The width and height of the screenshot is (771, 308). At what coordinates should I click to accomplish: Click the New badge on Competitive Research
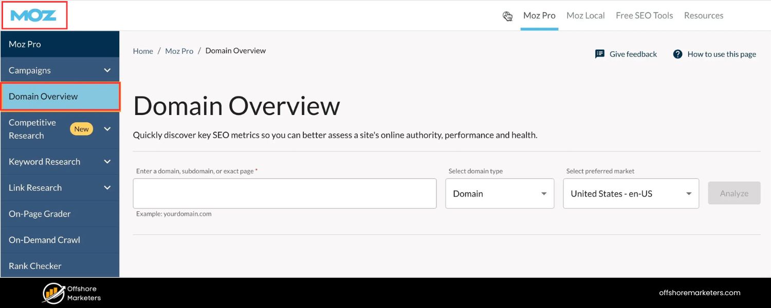(x=81, y=129)
